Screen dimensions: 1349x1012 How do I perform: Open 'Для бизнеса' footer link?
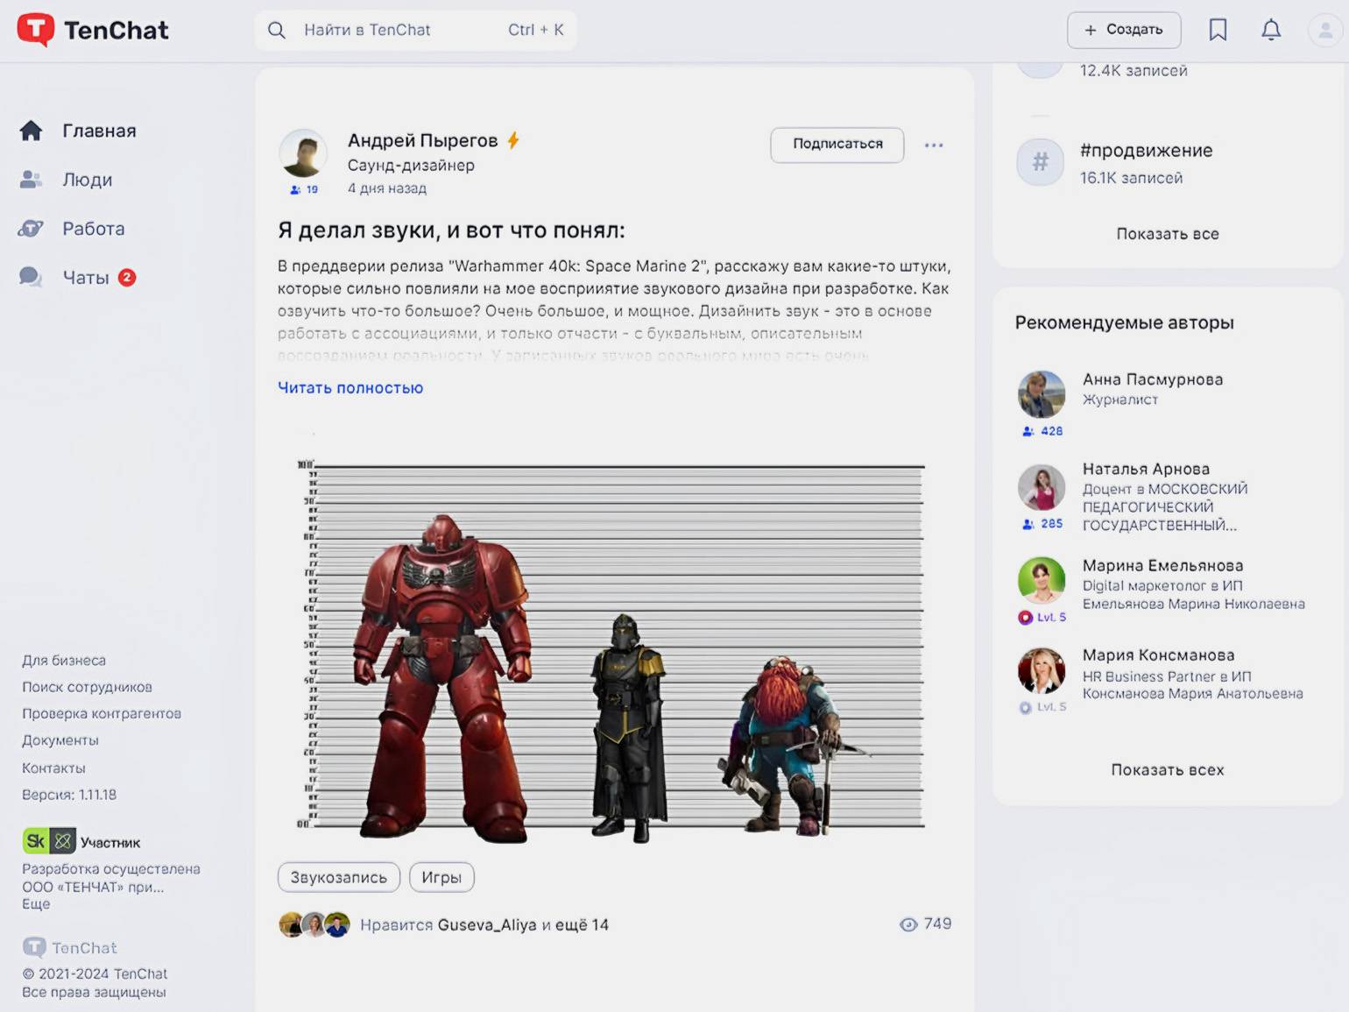(x=64, y=661)
